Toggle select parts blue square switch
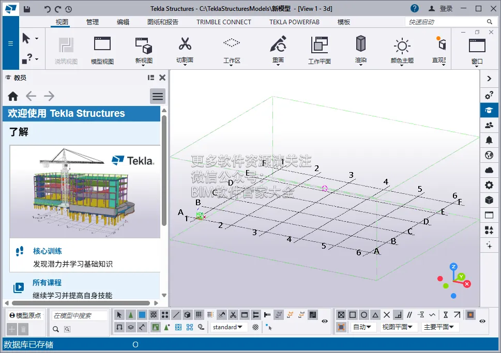Viewport: 501px width, 353px height. [x=142, y=315]
